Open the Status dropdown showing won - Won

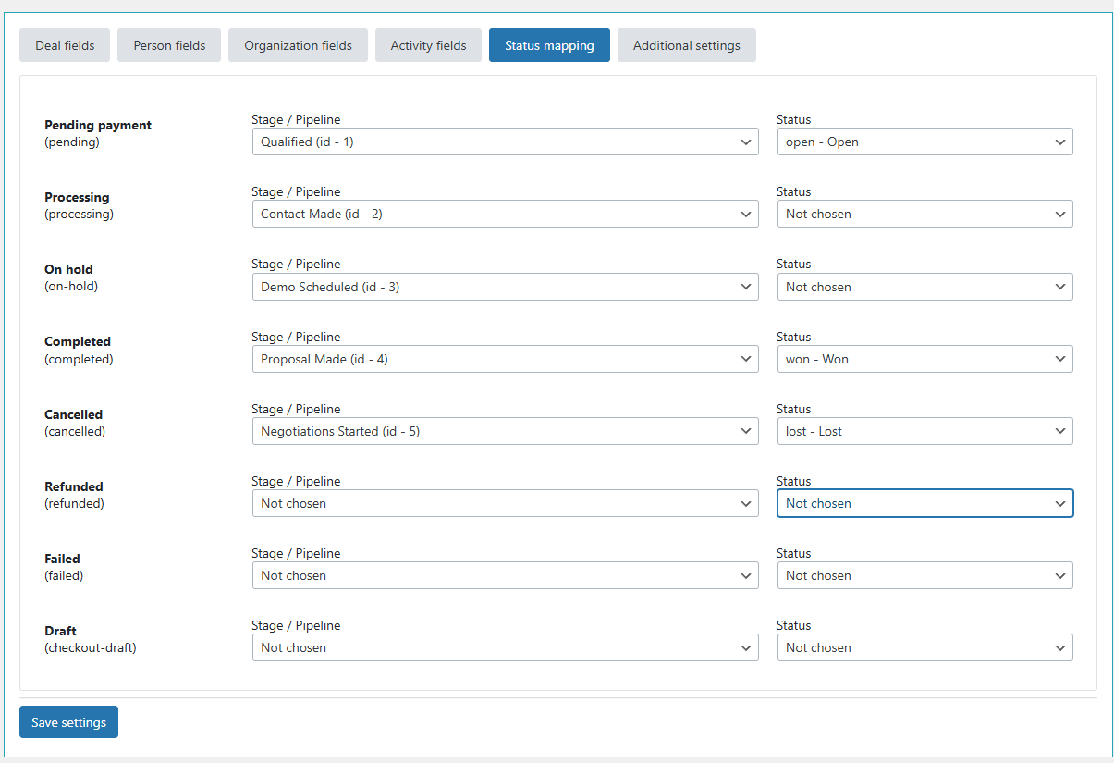(924, 359)
